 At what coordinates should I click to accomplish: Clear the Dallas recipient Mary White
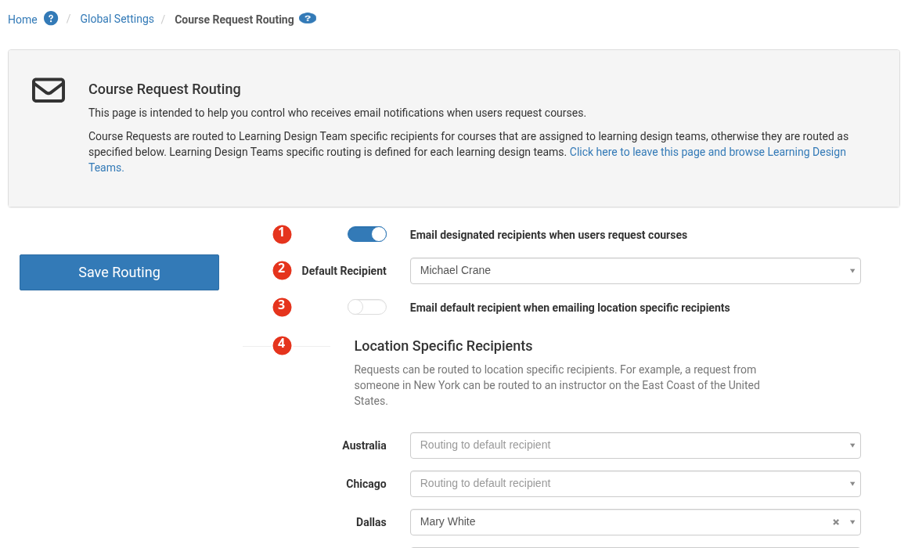tap(836, 522)
